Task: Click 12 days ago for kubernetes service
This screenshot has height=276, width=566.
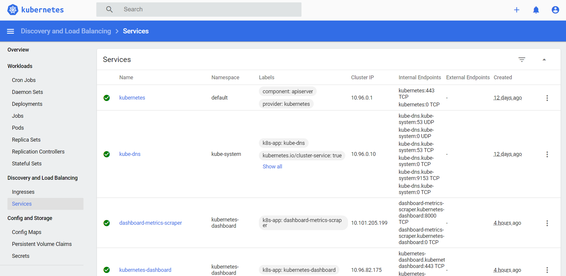Action: 508,98
